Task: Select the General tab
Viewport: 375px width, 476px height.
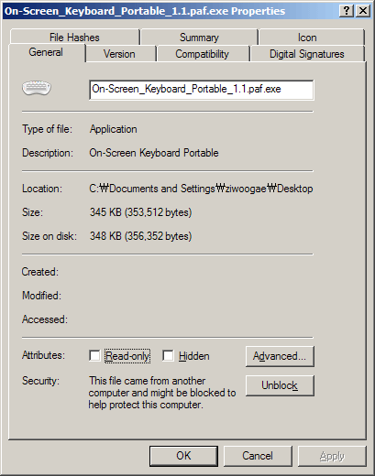Action: click(47, 52)
